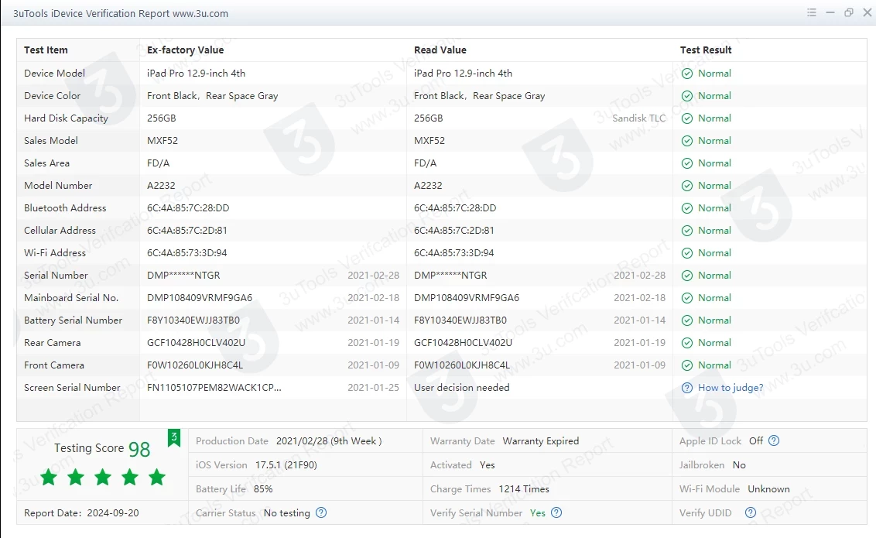Image resolution: width=876 pixels, height=538 pixels.
Task: Click the ex-factory Bluetooth address 6C:4A:85:7C:28:DD
Action: (188, 207)
